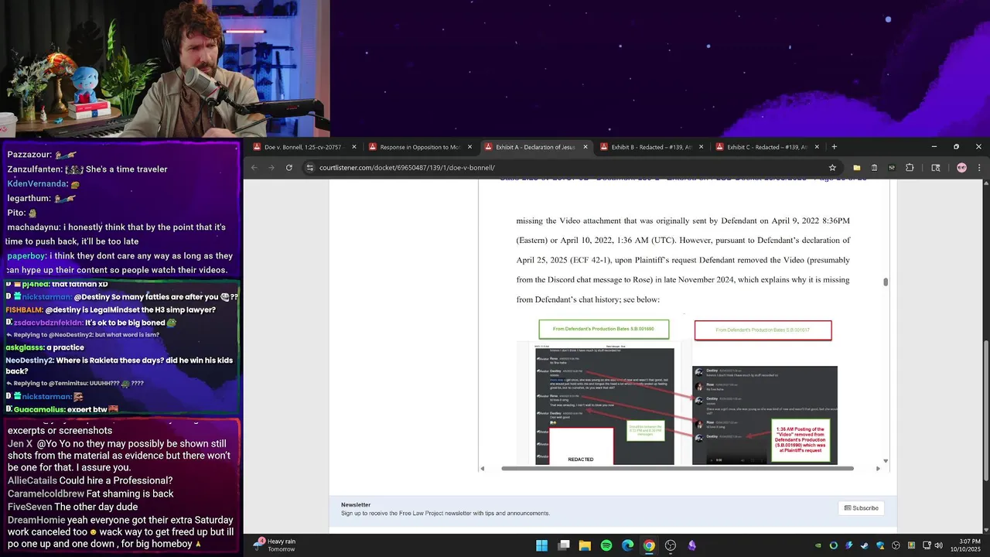
Task: Open File Explorer from the taskbar
Action: [x=585, y=545]
